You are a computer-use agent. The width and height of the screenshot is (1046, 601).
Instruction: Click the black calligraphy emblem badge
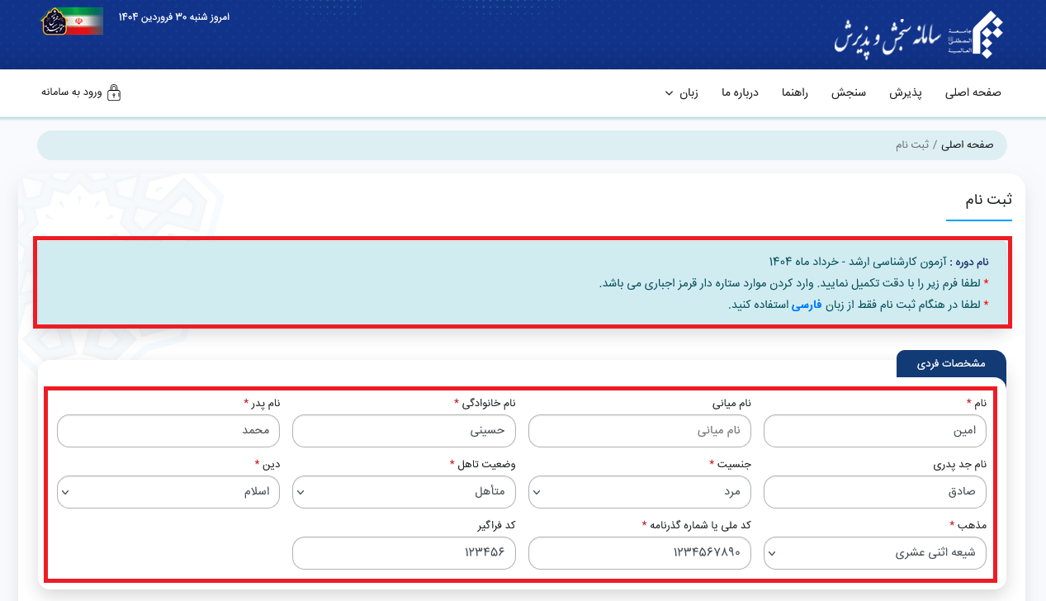click(x=54, y=21)
